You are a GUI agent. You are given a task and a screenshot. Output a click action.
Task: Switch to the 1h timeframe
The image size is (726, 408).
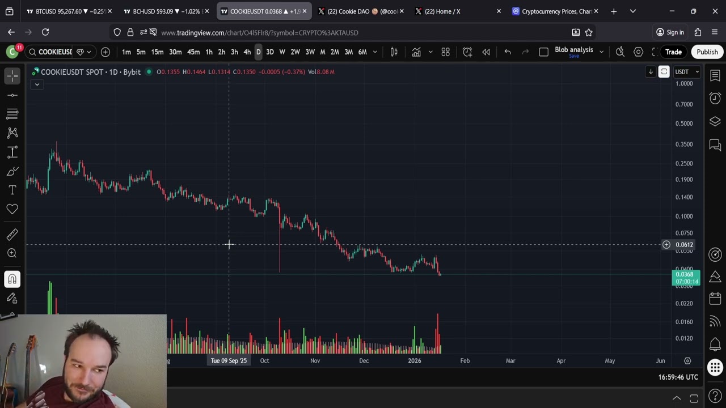[209, 52]
